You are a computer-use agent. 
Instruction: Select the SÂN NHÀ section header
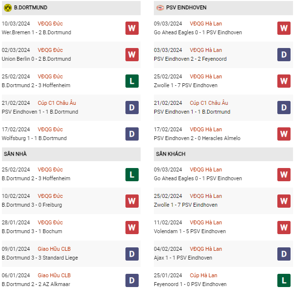(15, 154)
